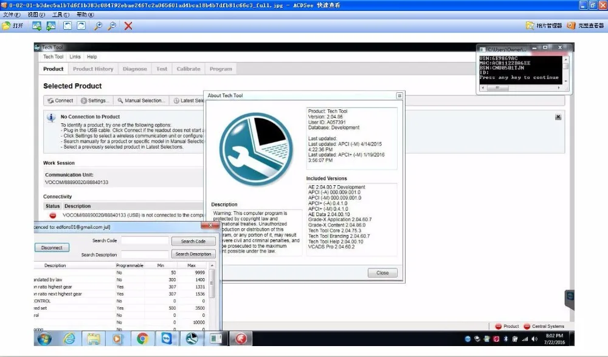Open Windows Media Player from taskbar
This screenshot has width=608, height=357.
(x=117, y=339)
